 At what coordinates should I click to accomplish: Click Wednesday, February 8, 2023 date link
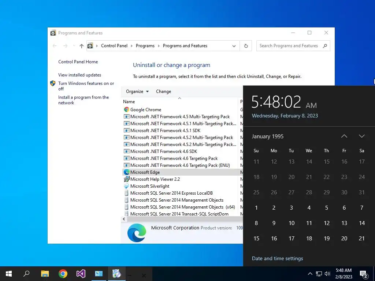[x=285, y=116]
